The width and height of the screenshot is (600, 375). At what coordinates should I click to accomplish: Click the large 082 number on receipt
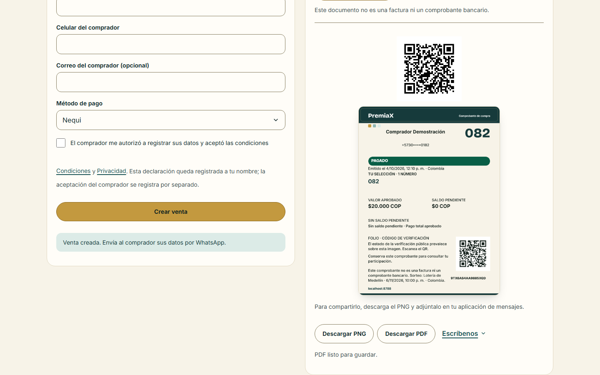pos(477,133)
